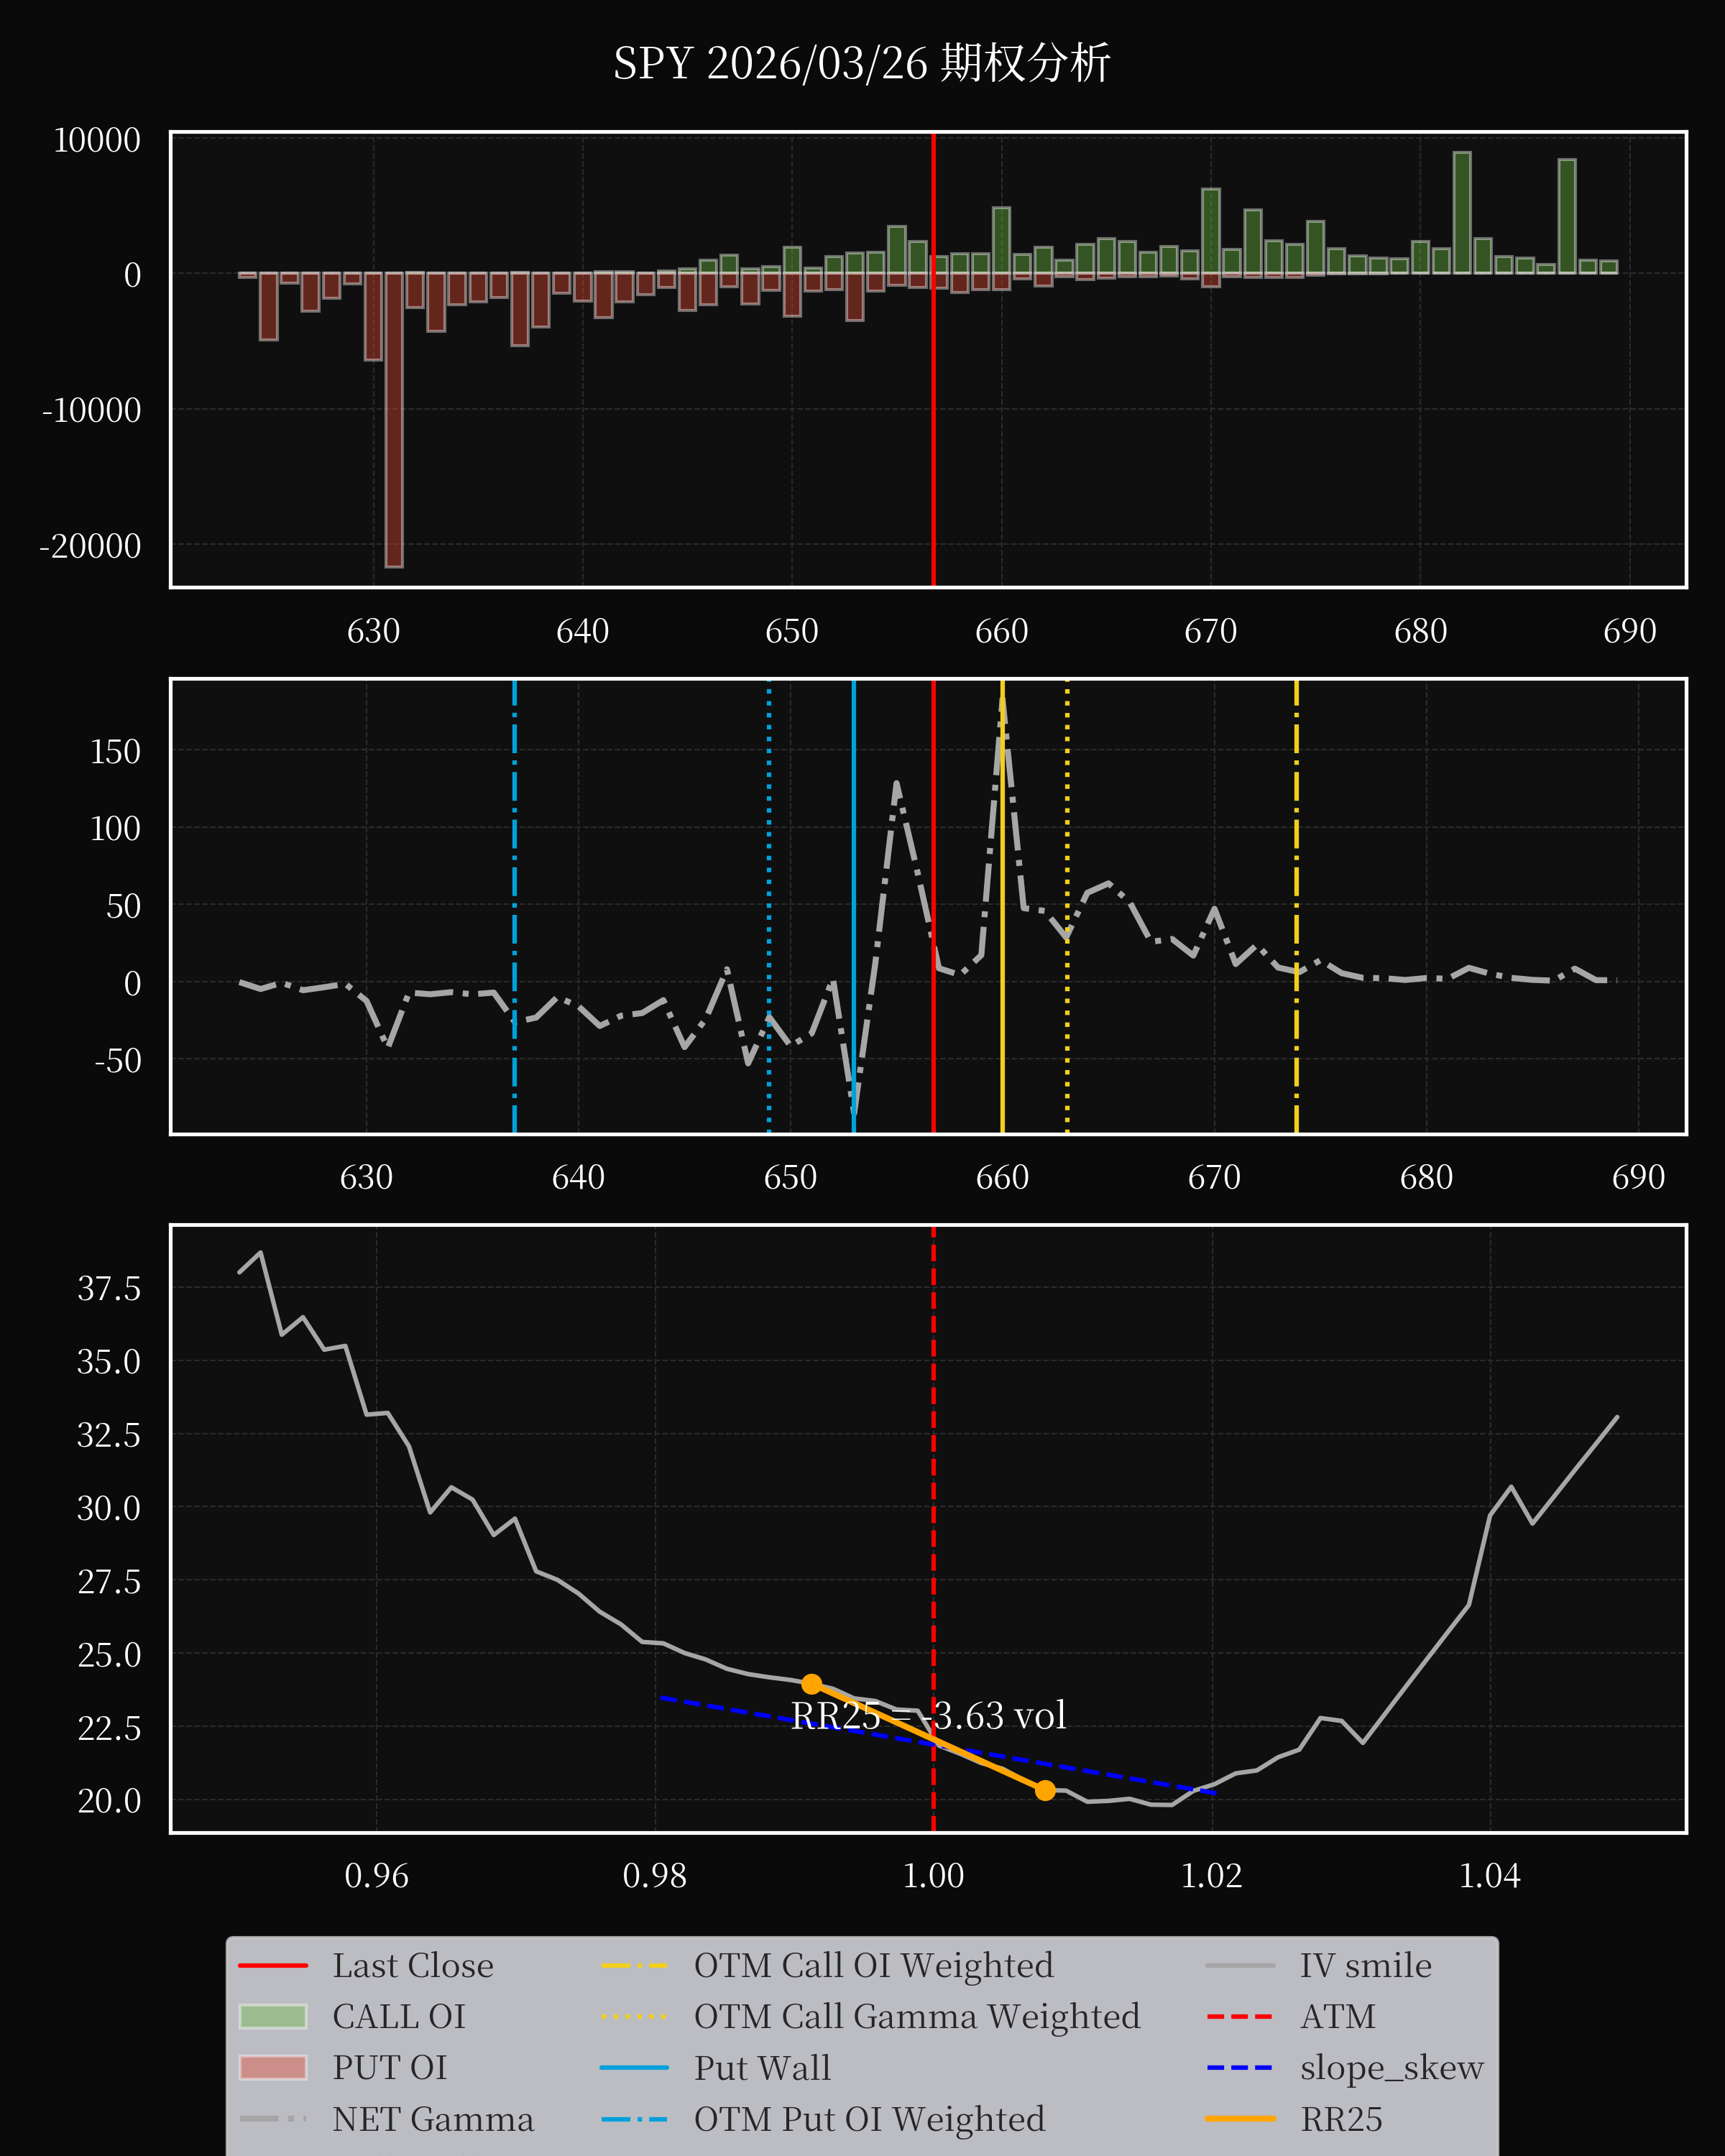Click the cyan Put Wall legend line sample

tap(634, 2067)
